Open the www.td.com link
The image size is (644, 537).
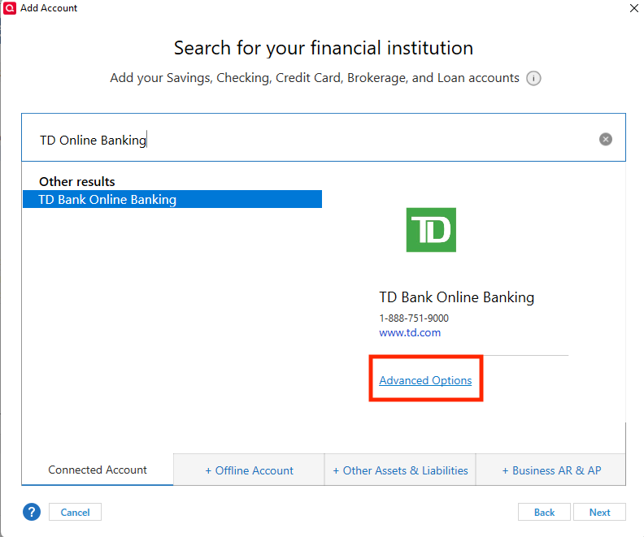[410, 332]
